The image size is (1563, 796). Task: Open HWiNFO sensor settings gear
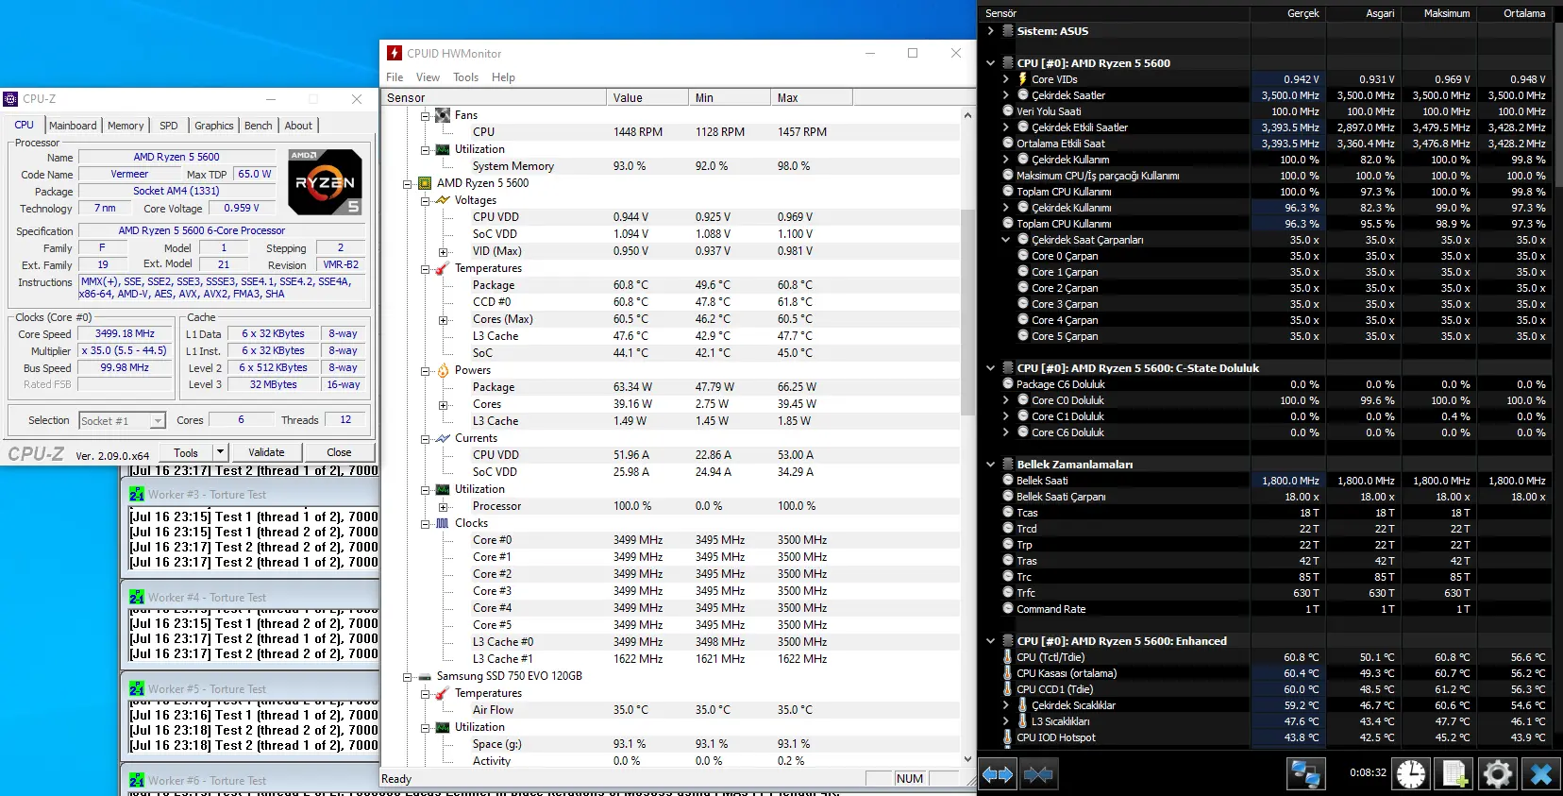coord(1498,774)
